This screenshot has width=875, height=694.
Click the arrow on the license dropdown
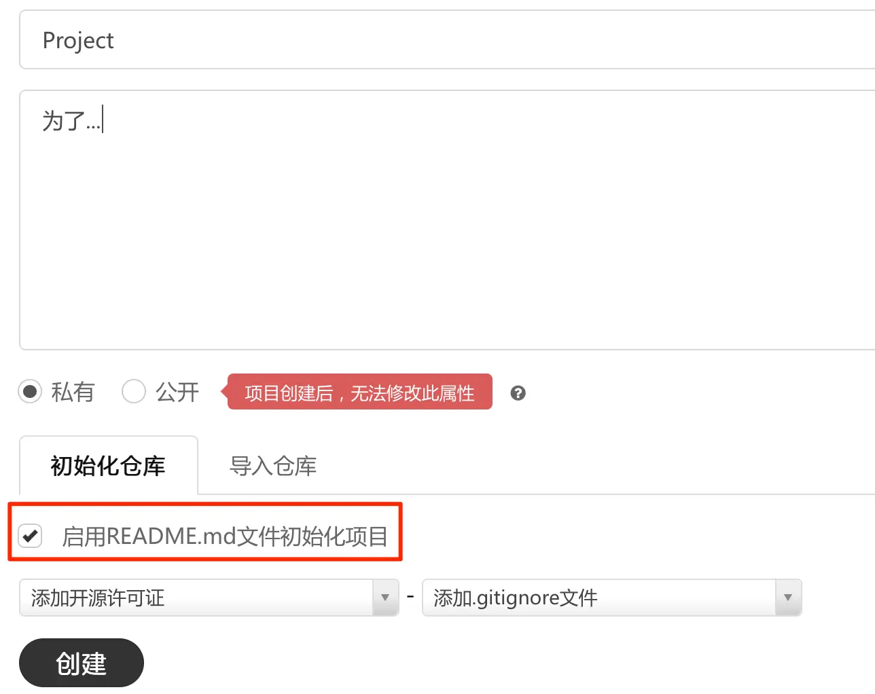tap(385, 598)
